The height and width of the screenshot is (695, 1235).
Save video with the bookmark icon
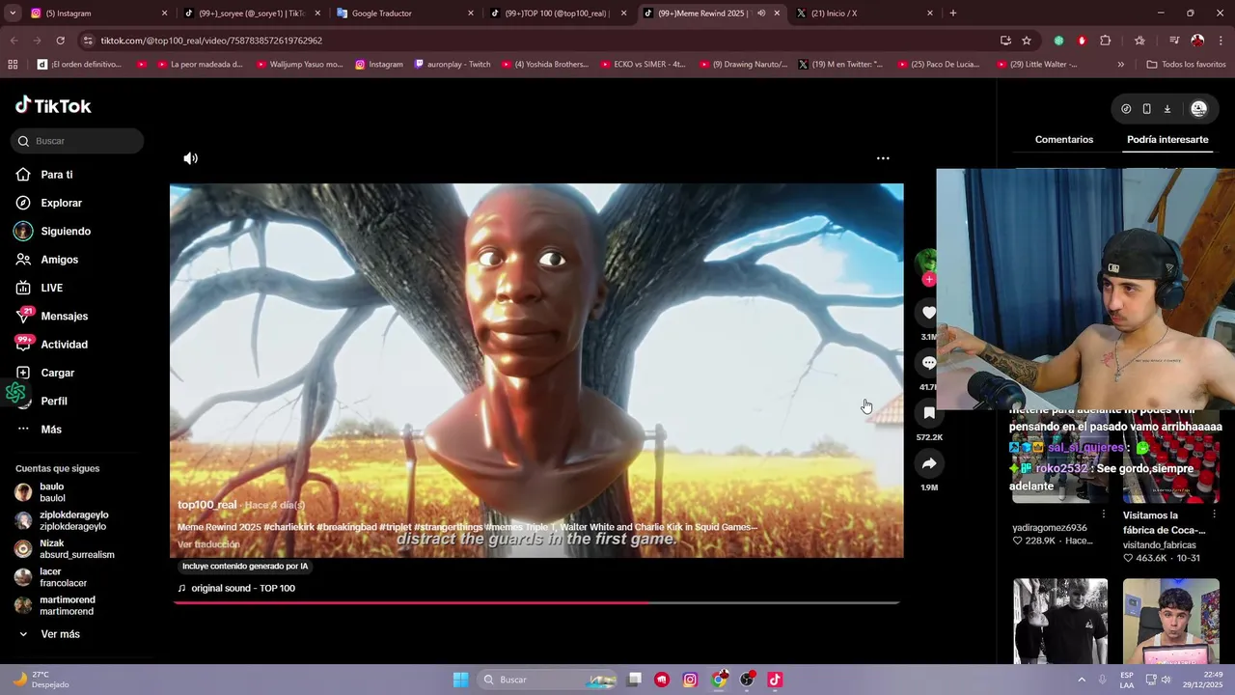point(929,413)
